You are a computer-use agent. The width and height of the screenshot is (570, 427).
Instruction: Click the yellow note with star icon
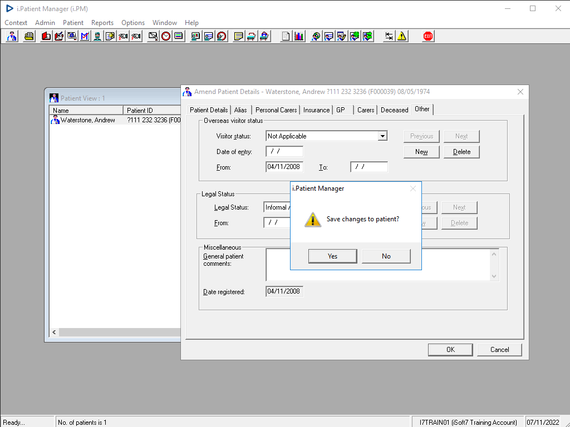pyautogui.click(x=110, y=36)
